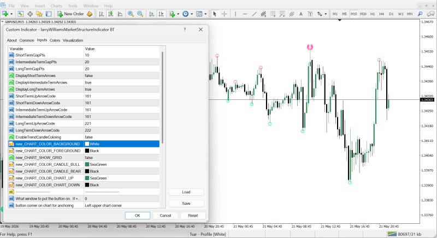
Task: Switch timeframe to M1
Action: tap(335, 14)
